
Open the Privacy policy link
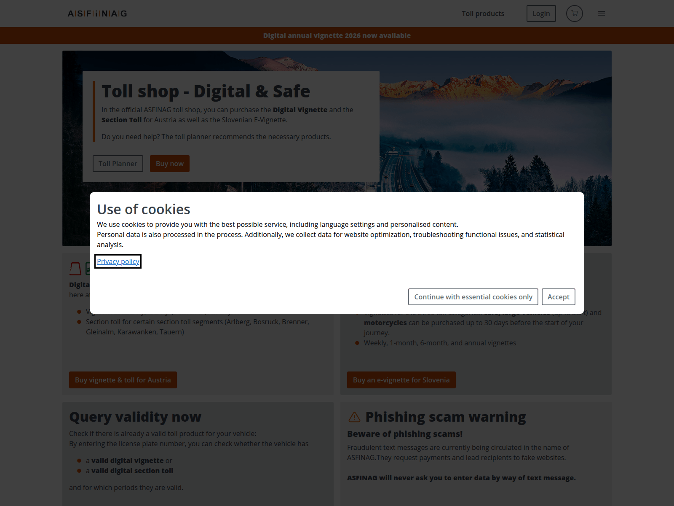click(118, 261)
